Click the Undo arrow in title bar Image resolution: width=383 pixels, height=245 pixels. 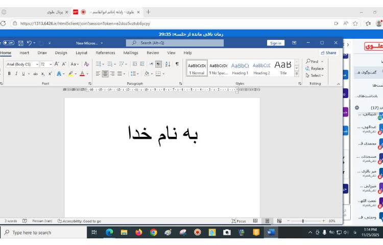point(29,43)
